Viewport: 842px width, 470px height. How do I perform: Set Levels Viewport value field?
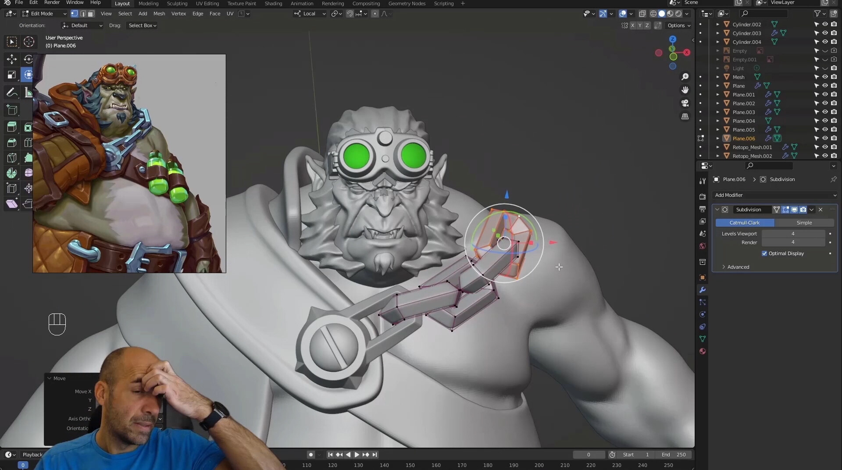pos(794,234)
